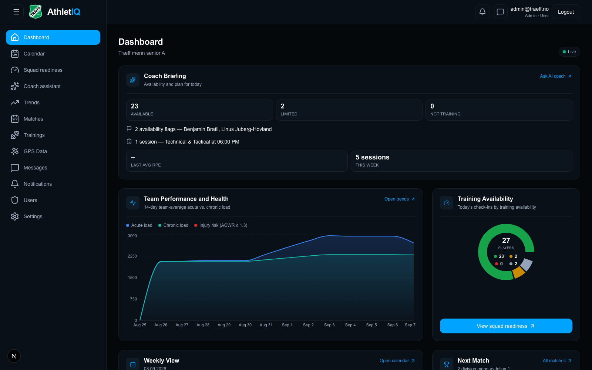
Task: Click the Last Avg RPE card
Action: pyautogui.click(x=237, y=161)
